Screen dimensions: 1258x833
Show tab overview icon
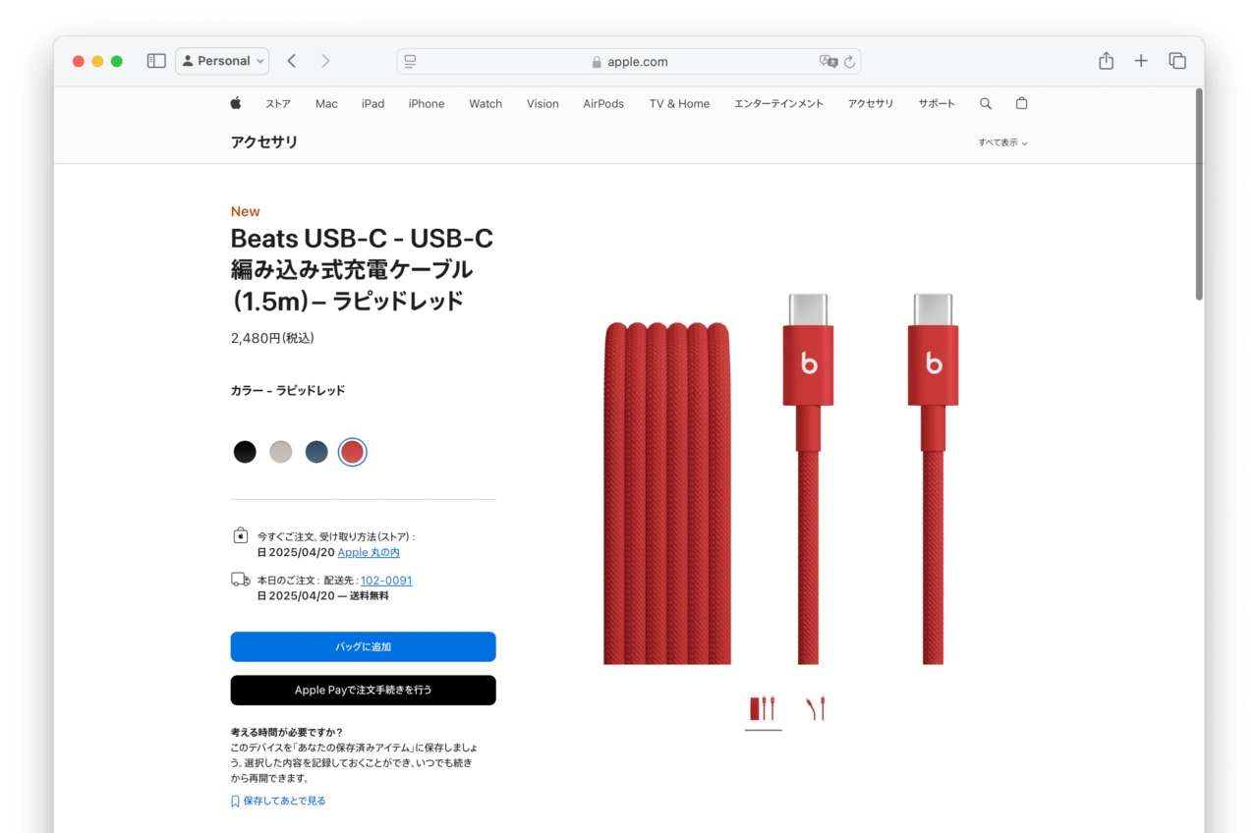coord(1177,61)
